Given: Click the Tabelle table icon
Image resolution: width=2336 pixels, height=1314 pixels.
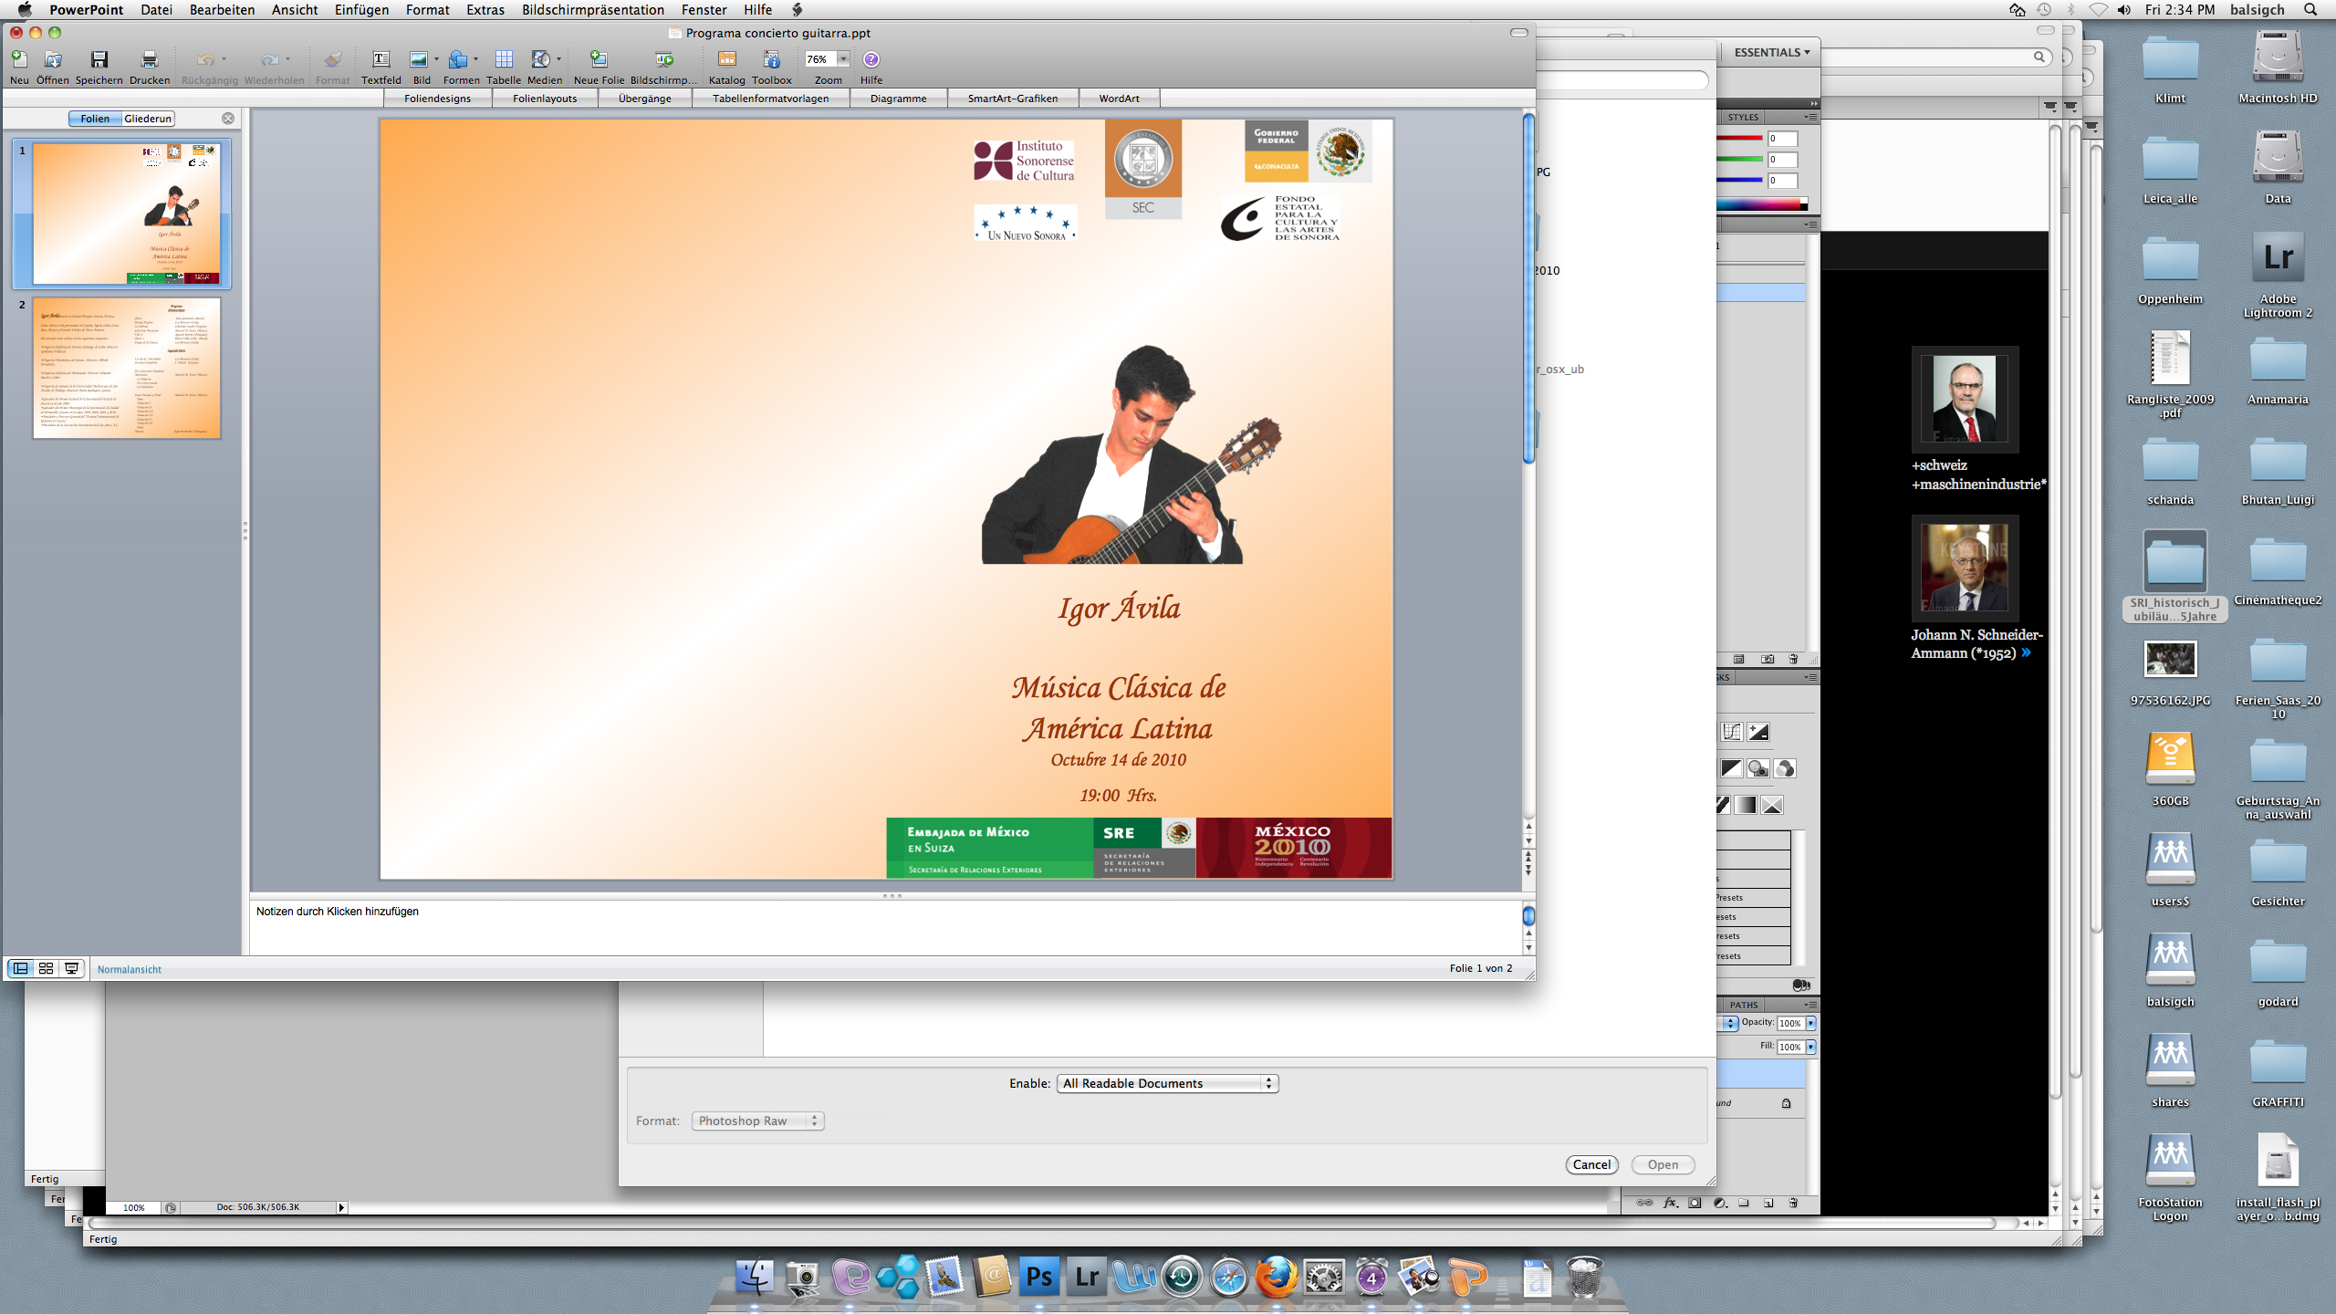Looking at the screenshot, I should coord(504,60).
